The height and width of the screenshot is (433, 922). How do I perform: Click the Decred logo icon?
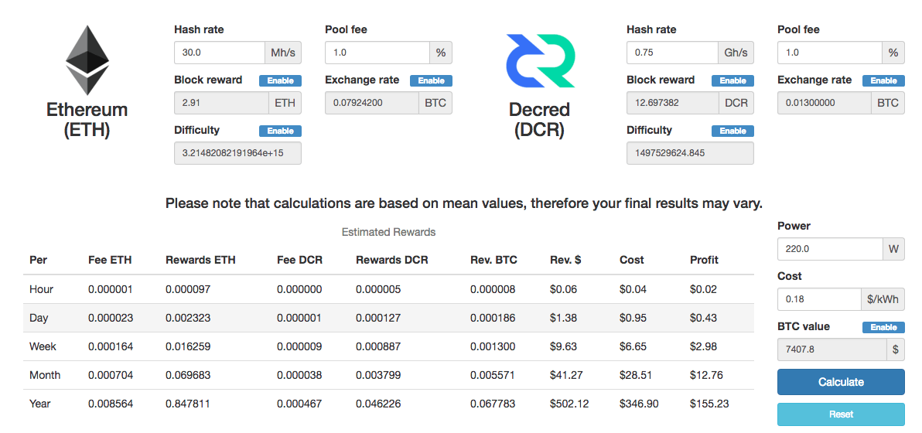point(541,61)
